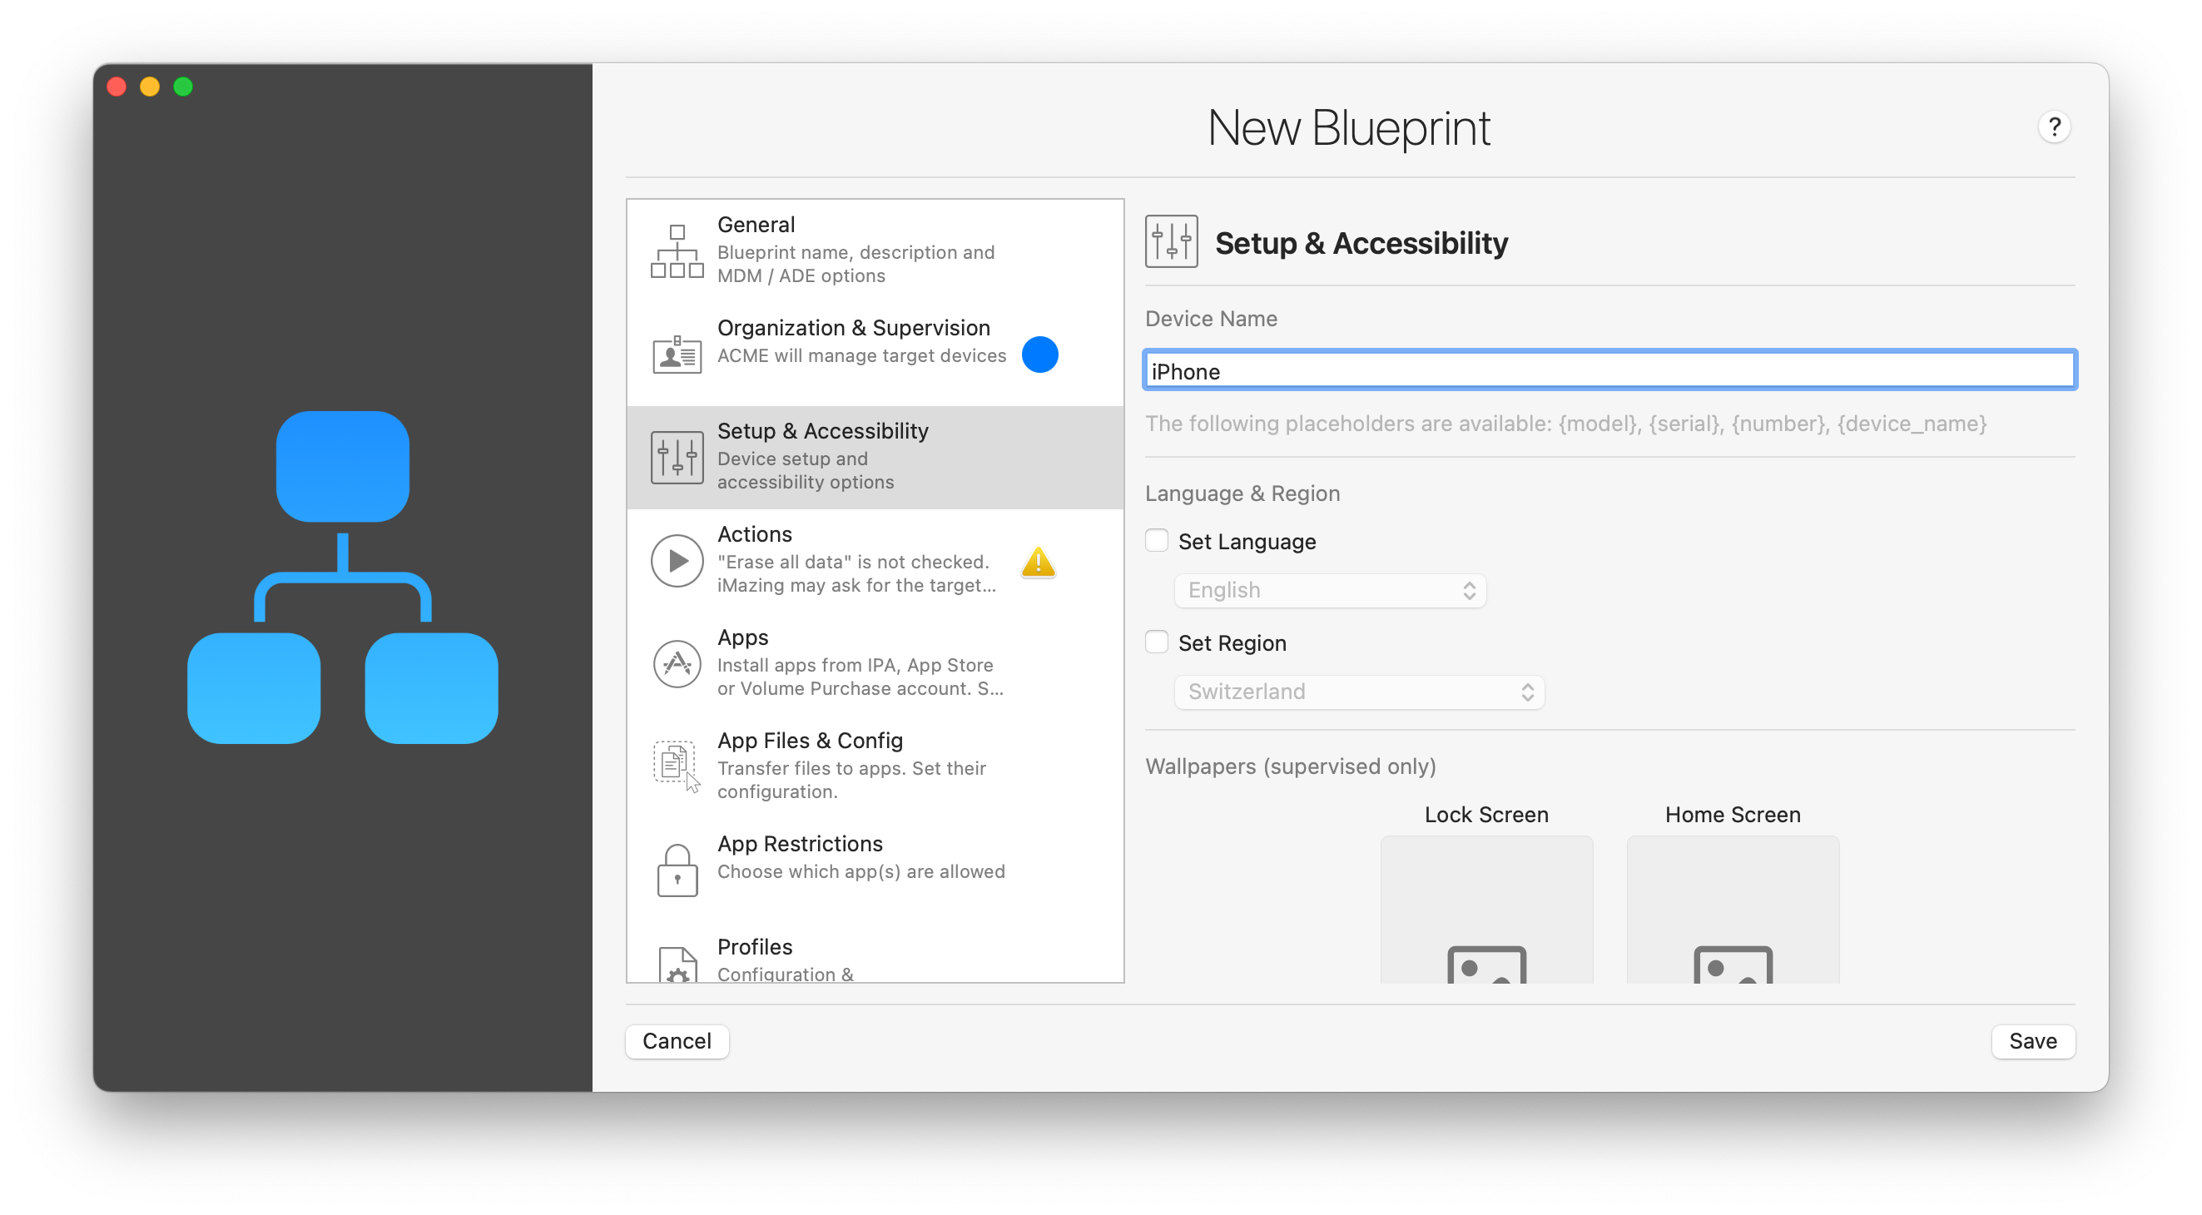
Task: Enable the Set Language checkbox
Action: point(1156,540)
